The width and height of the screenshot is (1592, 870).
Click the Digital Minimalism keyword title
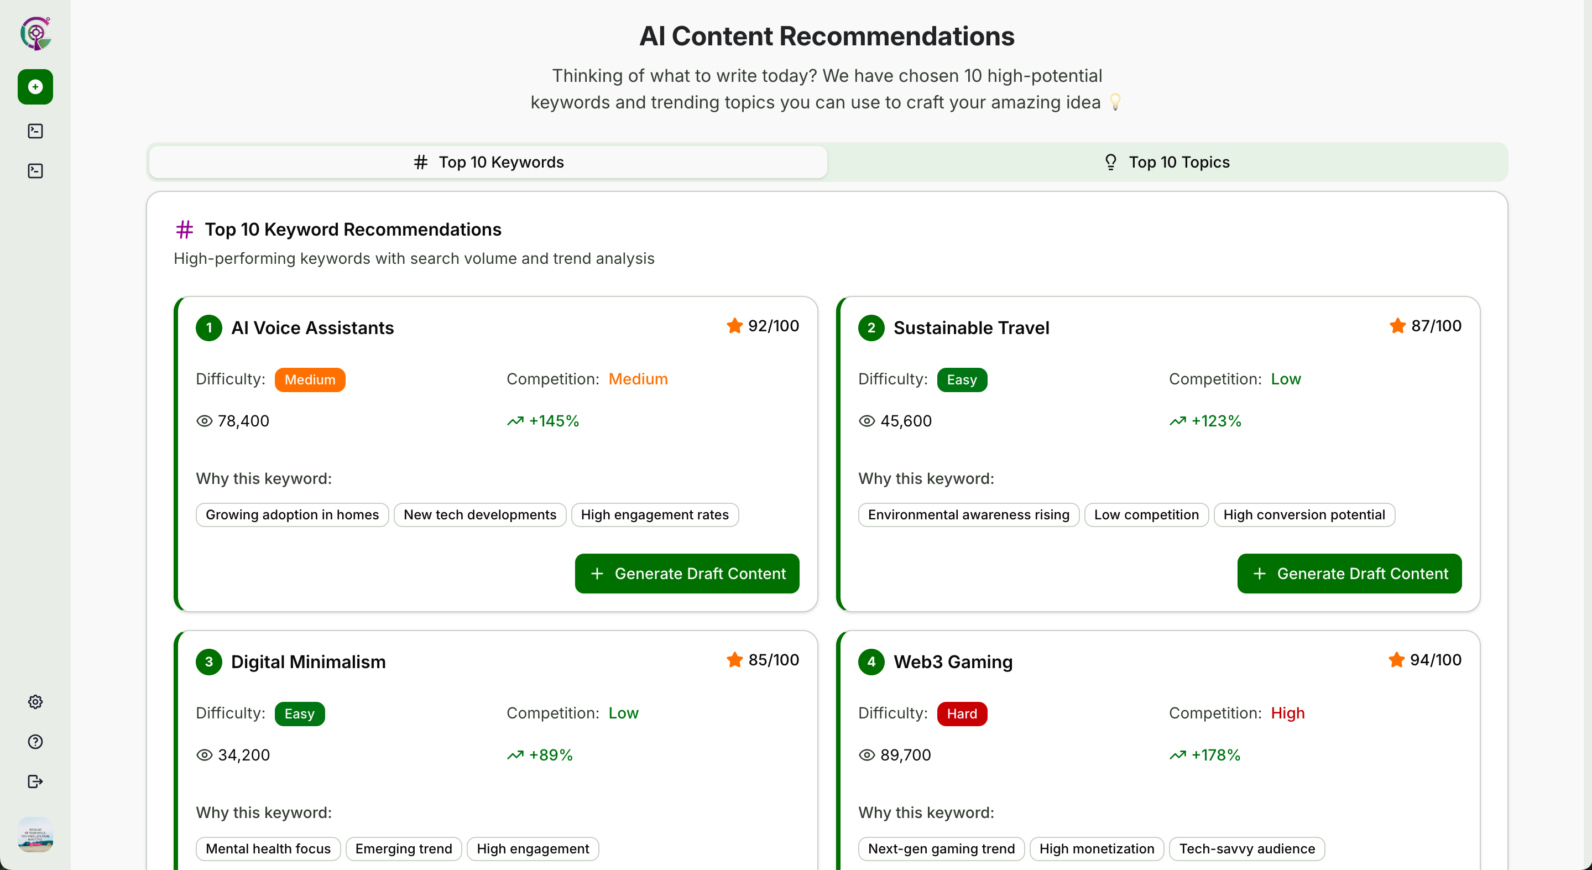308,662
